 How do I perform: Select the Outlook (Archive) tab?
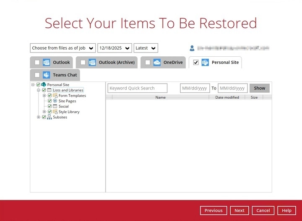tap(116, 63)
